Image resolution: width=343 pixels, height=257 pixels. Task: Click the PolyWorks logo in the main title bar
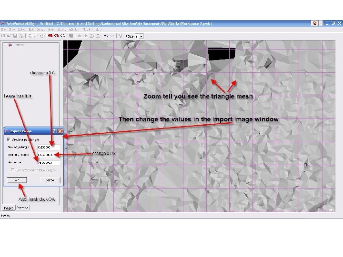tap(2, 23)
